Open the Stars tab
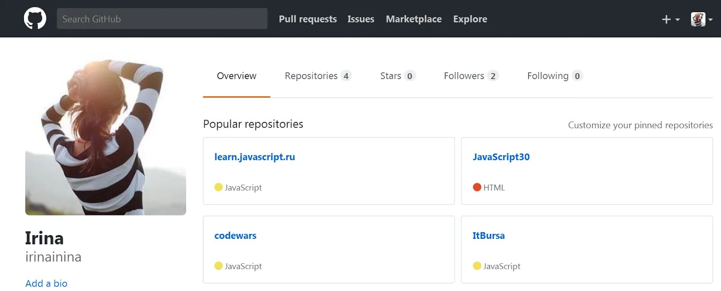The width and height of the screenshot is (721, 291). [x=397, y=76]
